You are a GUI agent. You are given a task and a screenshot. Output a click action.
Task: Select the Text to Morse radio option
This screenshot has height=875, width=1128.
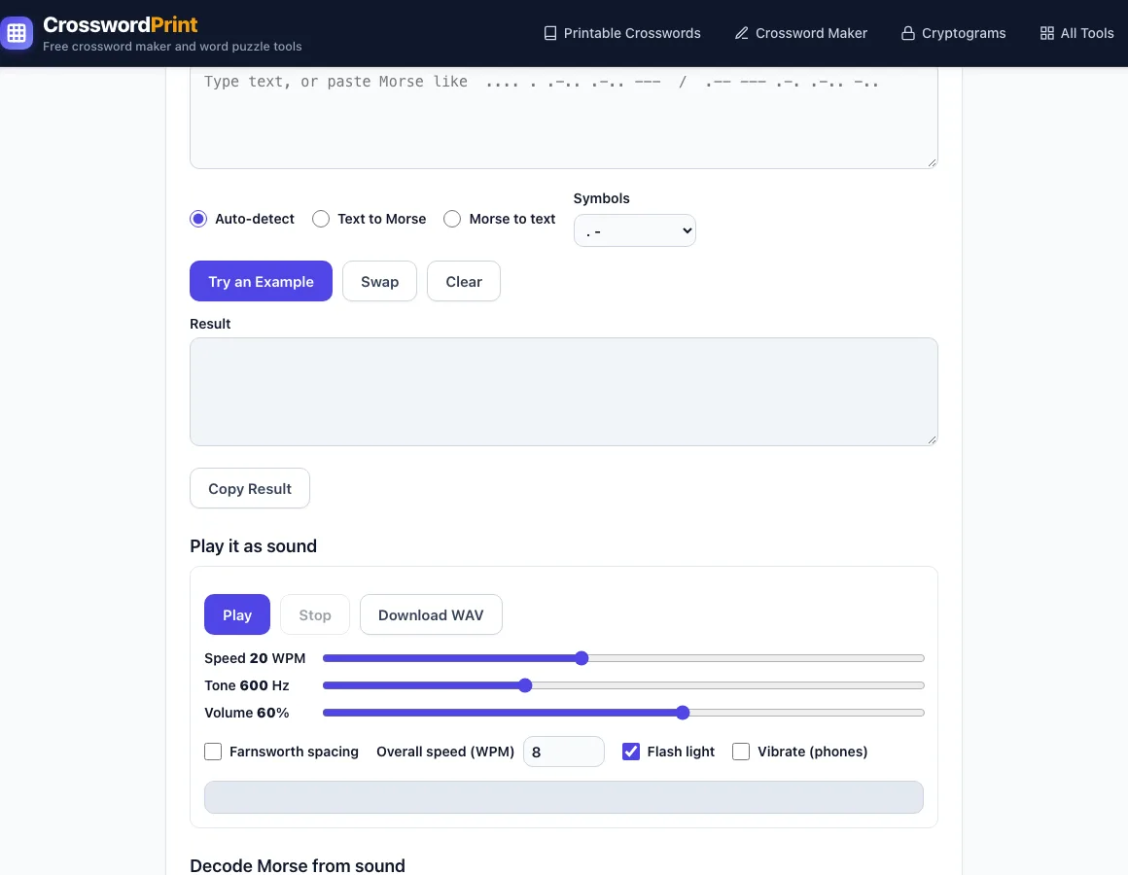pyautogui.click(x=321, y=219)
